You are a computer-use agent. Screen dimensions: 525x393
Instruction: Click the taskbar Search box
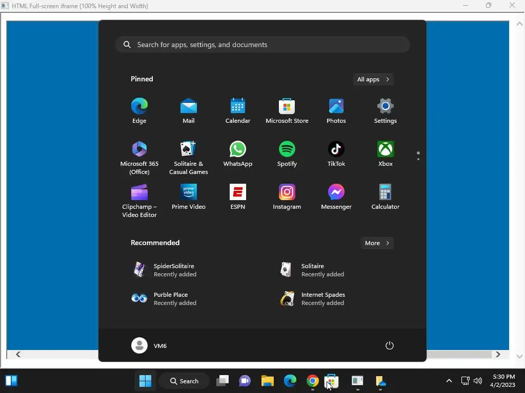coord(184,381)
